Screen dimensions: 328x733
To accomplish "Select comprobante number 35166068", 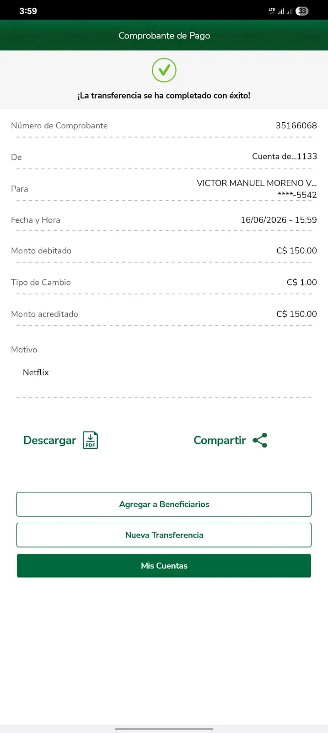I will pos(296,126).
